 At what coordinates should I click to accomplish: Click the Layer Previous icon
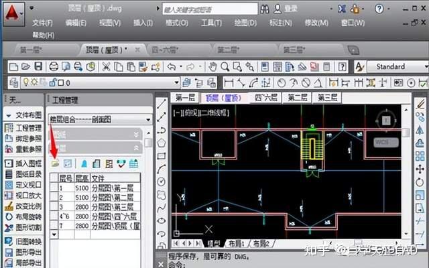[199, 82]
